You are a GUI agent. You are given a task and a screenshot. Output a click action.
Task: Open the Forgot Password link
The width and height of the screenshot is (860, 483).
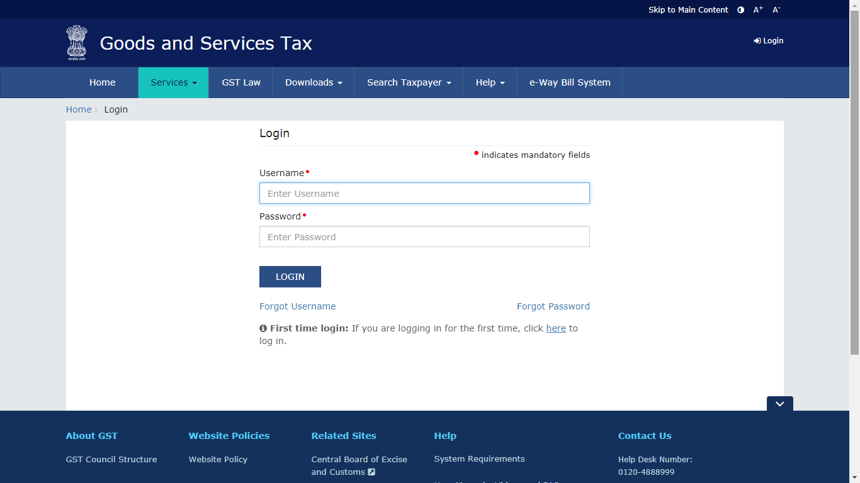(553, 306)
